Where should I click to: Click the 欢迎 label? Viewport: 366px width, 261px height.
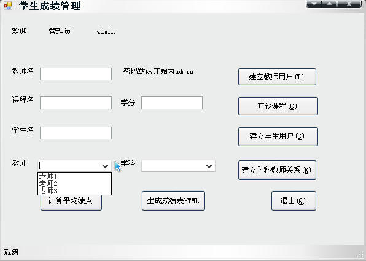pos(20,31)
